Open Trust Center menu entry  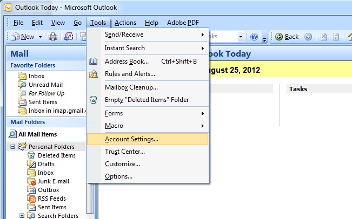148,152
